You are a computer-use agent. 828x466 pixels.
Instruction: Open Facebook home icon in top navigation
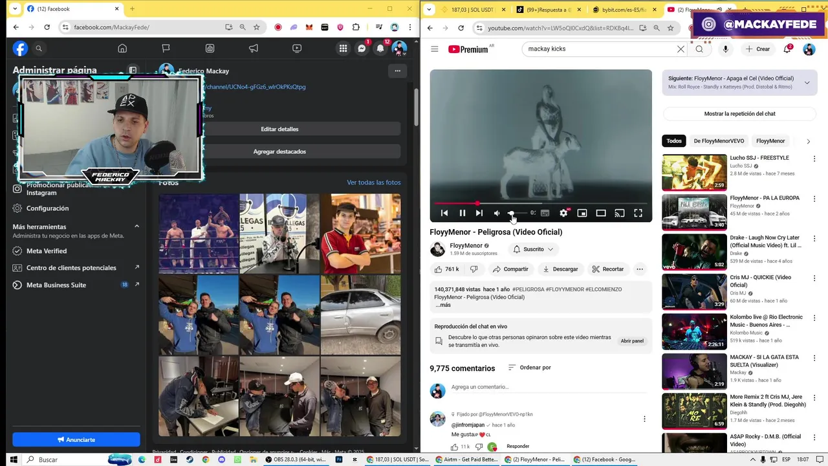pos(122,49)
